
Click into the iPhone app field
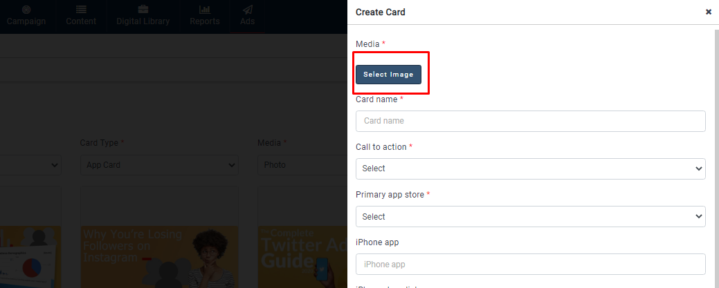pyautogui.click(x=530, y=264)
